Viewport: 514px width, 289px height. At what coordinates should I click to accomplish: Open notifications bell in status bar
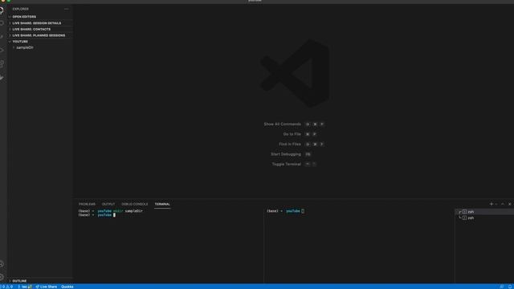tap(510, 287)
